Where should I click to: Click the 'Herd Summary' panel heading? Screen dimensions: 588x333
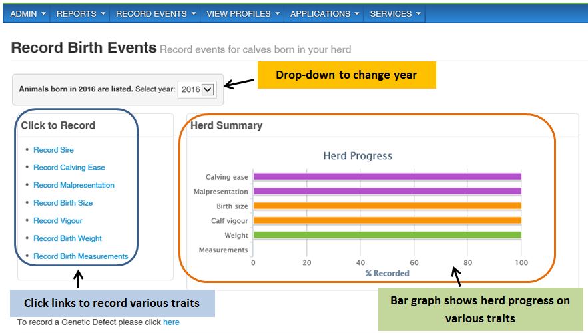pos(226,125)
